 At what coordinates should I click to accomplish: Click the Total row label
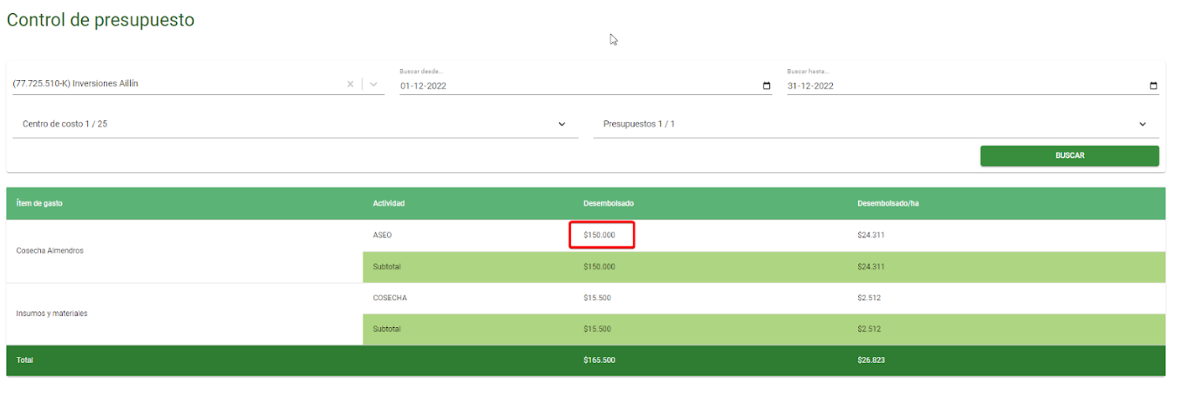coord(24,359)
